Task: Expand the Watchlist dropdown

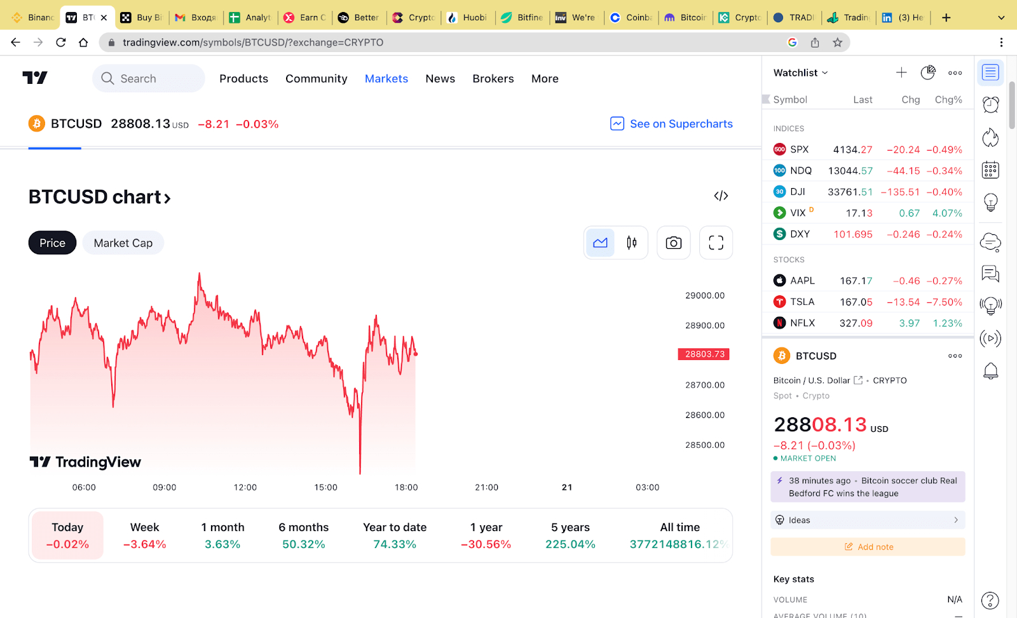Action: (x=800, y=73)
